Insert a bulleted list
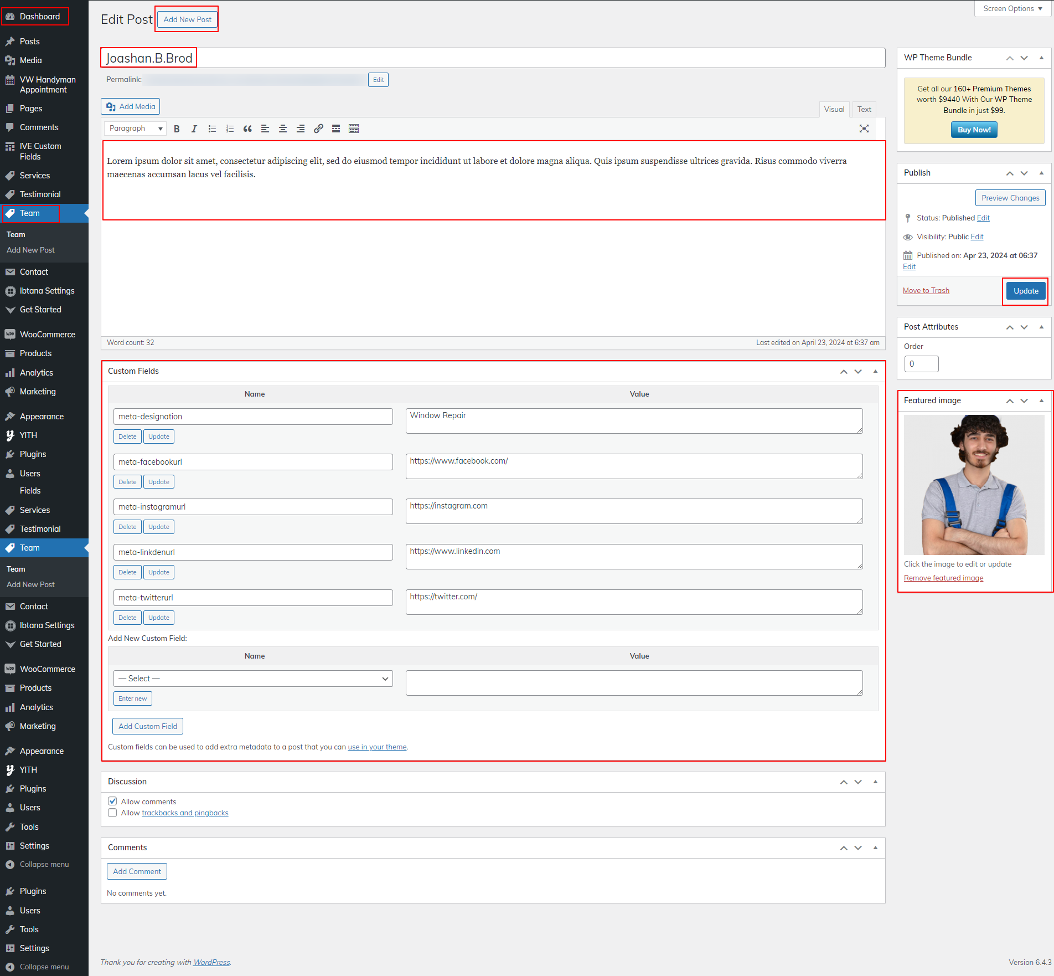The width and height of the screenshot is (1054, 976). point(212,129)
